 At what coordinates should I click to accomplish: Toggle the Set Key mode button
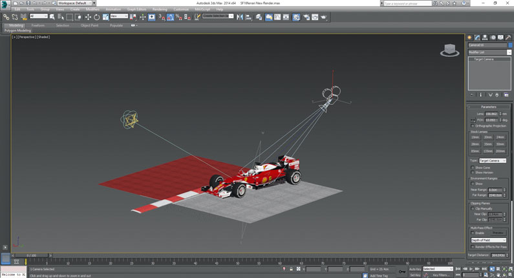[x=415, y=275]
